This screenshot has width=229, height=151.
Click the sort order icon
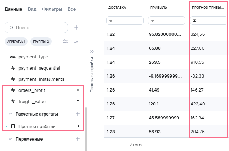77,42
